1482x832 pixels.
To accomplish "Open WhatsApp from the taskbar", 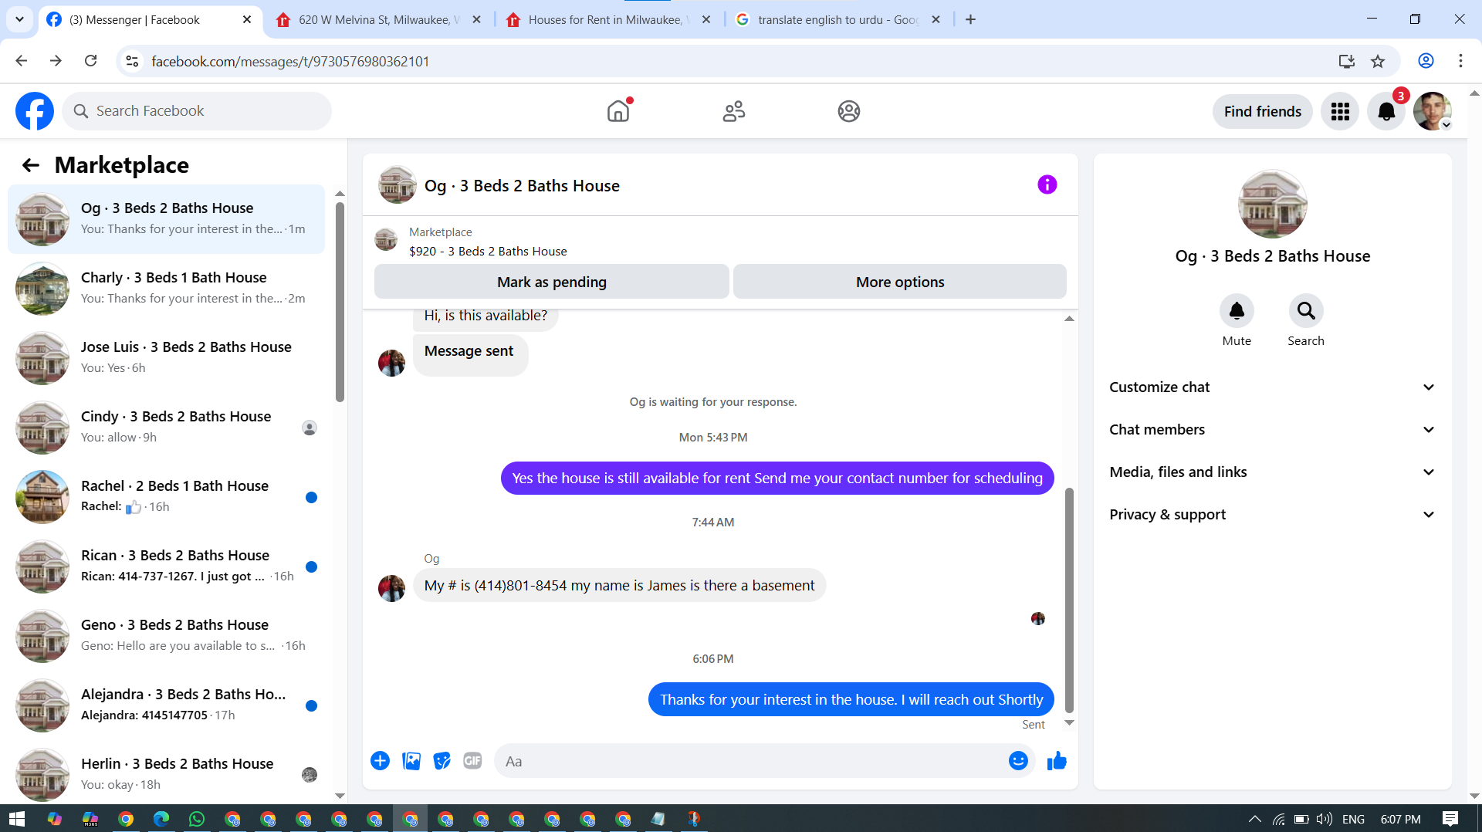I will (x=197, y=819).
